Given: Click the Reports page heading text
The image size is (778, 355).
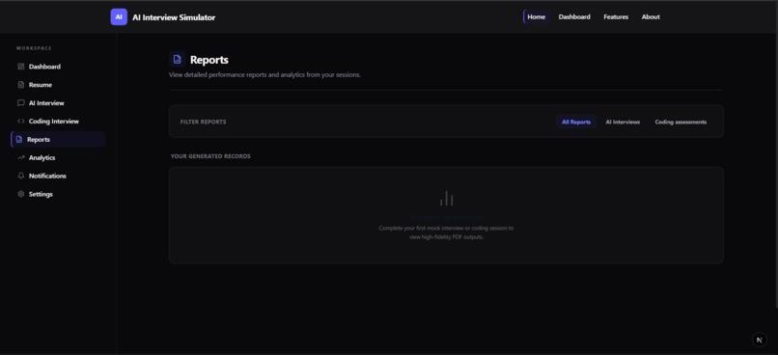Looking at the screenshot, I should (209, 60).
